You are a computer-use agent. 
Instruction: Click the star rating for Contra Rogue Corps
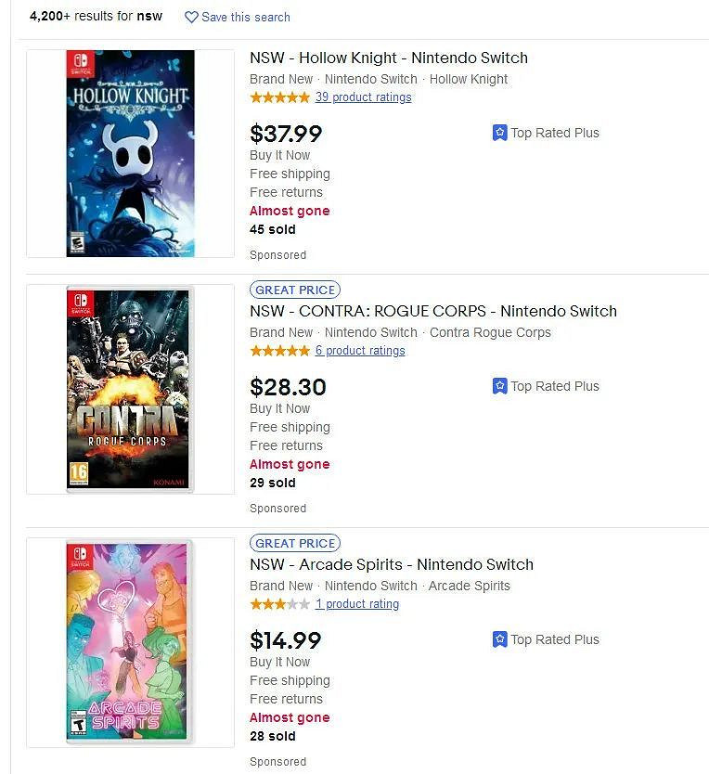click(279, 351)
